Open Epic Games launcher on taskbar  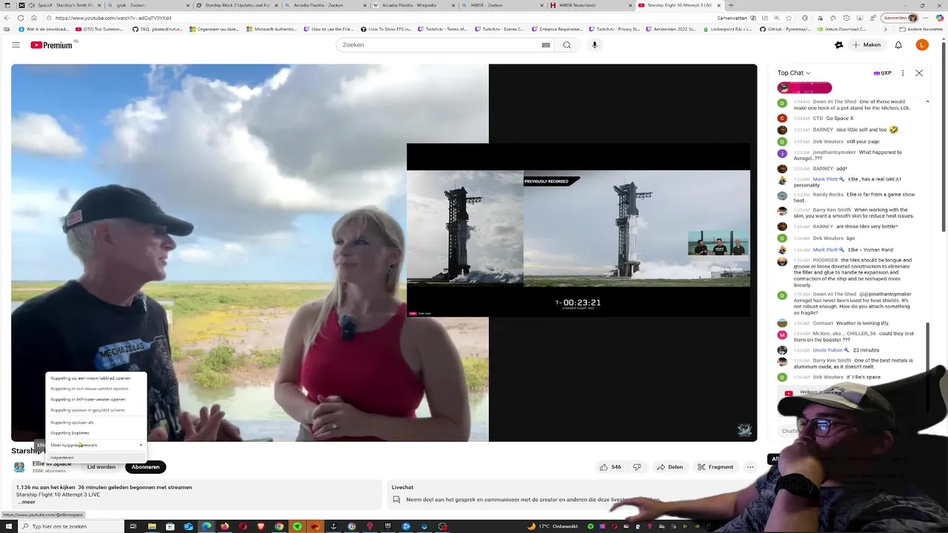point(388,526)
